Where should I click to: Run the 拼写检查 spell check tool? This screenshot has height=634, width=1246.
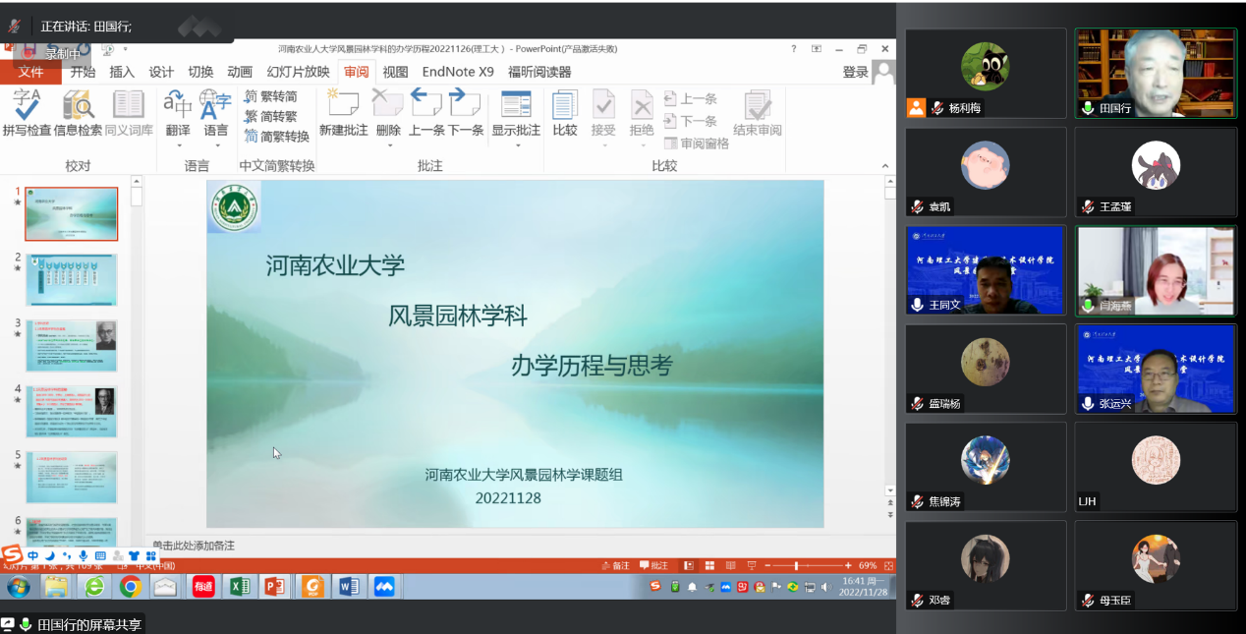(27, 112)
